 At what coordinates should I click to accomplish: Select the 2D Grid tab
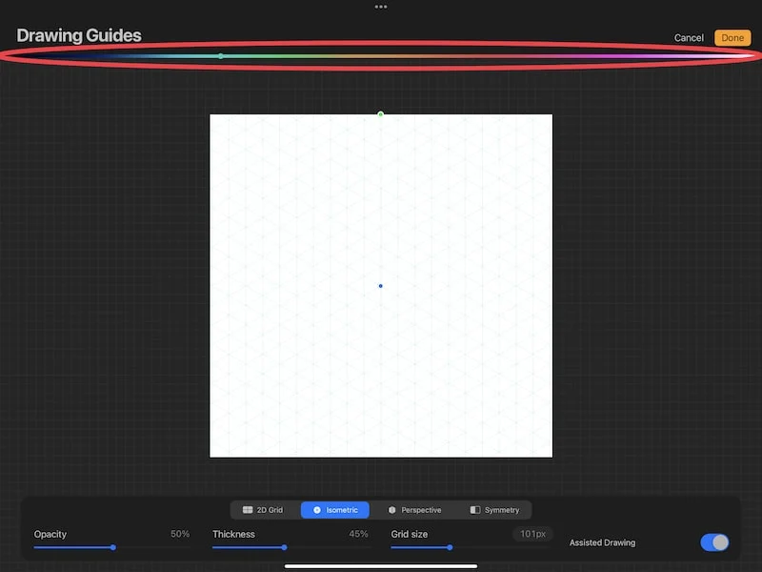(x=263, y=510)
